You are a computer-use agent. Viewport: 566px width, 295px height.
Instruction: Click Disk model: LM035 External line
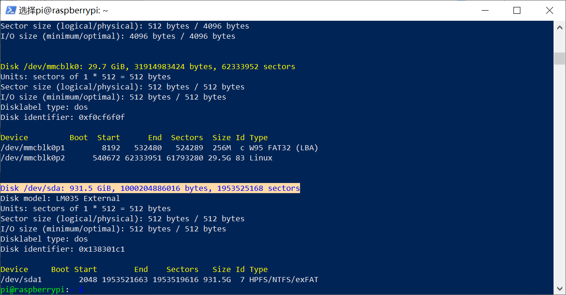click(x=60, y=198)
